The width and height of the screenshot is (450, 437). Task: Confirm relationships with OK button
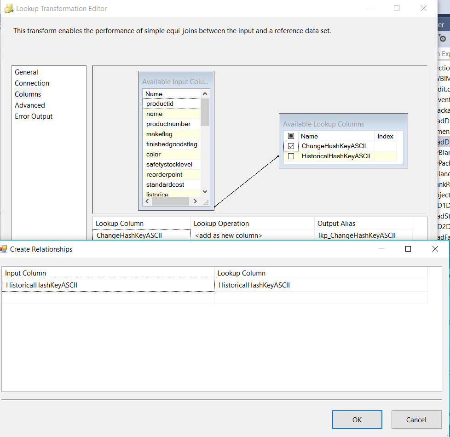point(357,420)
